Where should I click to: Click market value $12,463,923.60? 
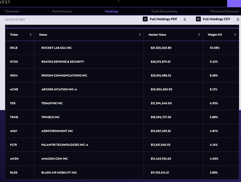coord(161,159)
